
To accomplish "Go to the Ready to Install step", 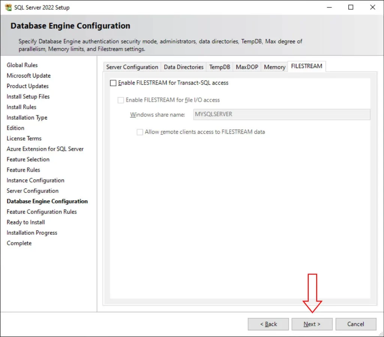I will pyautogui.click(x=25, y=222).
